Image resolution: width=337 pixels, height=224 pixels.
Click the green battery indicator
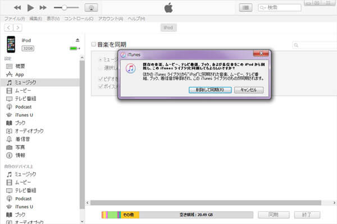(x=74, y=49)
